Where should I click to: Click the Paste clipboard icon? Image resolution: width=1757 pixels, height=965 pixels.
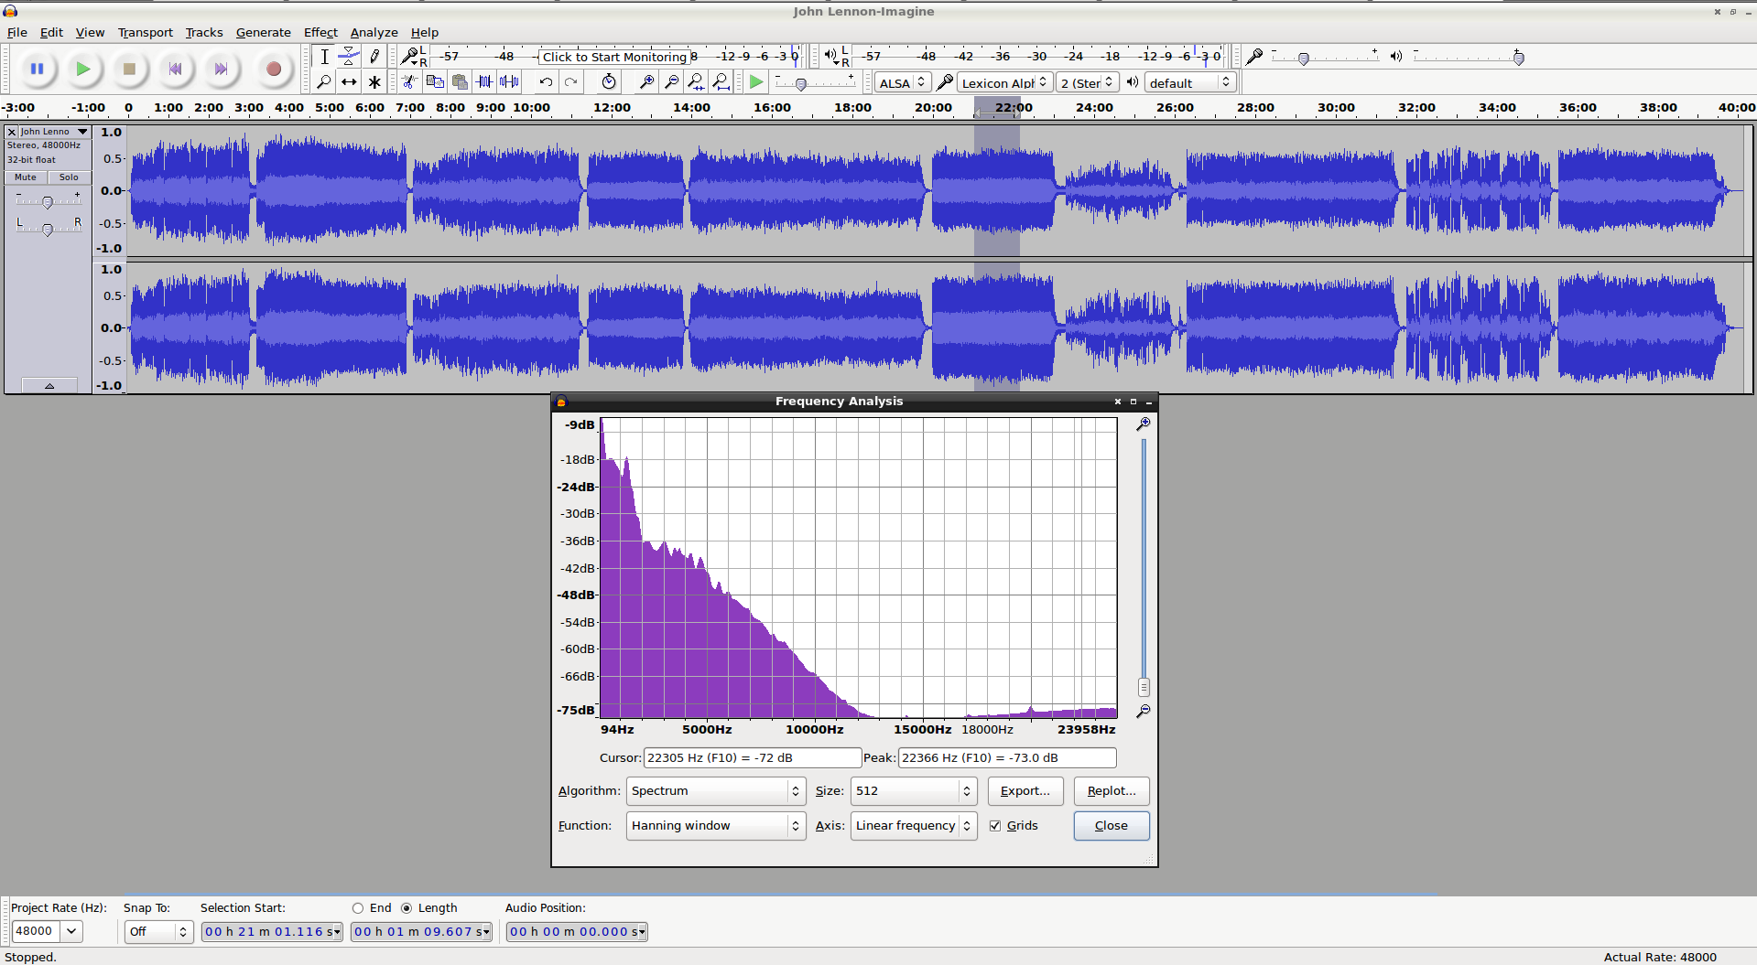(460, 82)
